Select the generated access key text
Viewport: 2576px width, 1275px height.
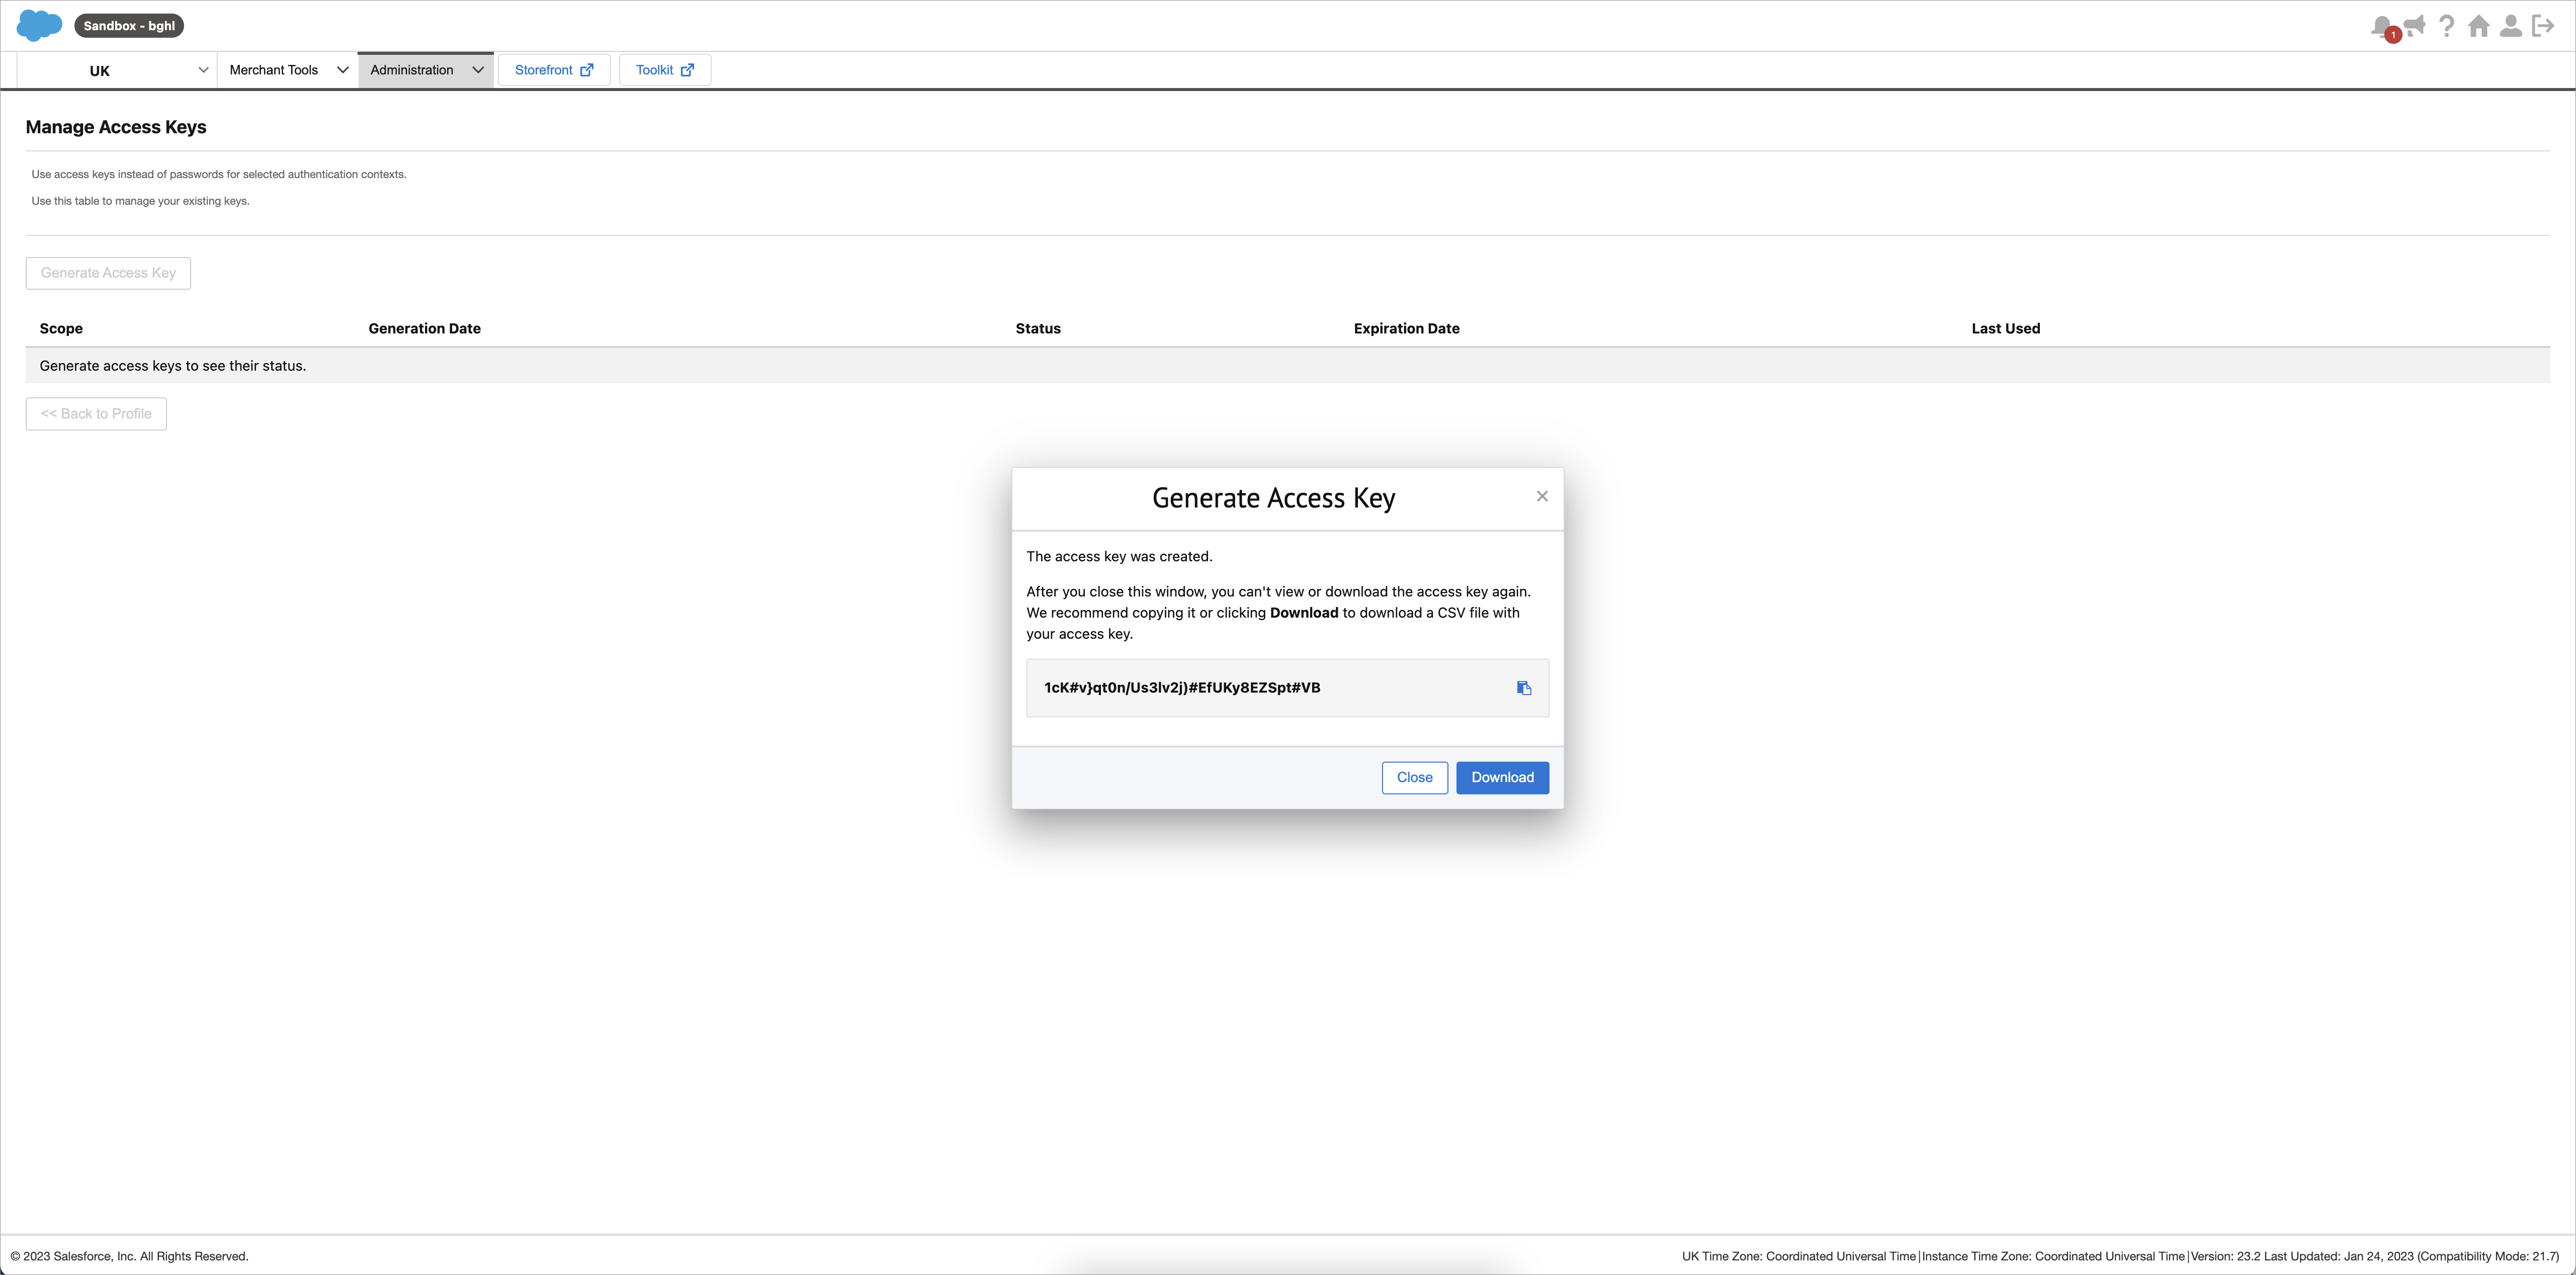[x=1182, y=688]
